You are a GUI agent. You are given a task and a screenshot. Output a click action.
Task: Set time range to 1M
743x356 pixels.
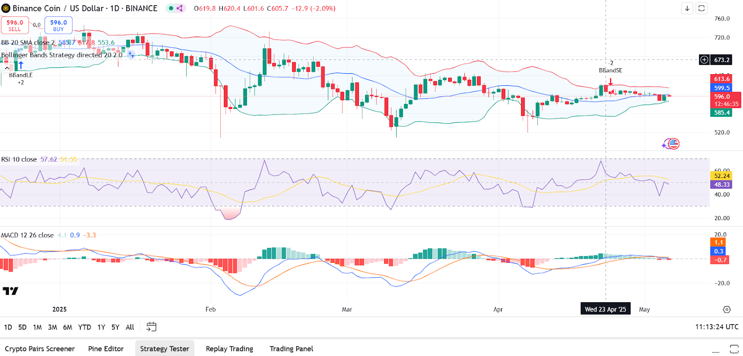pyautogui.click(x=37, y=327)
